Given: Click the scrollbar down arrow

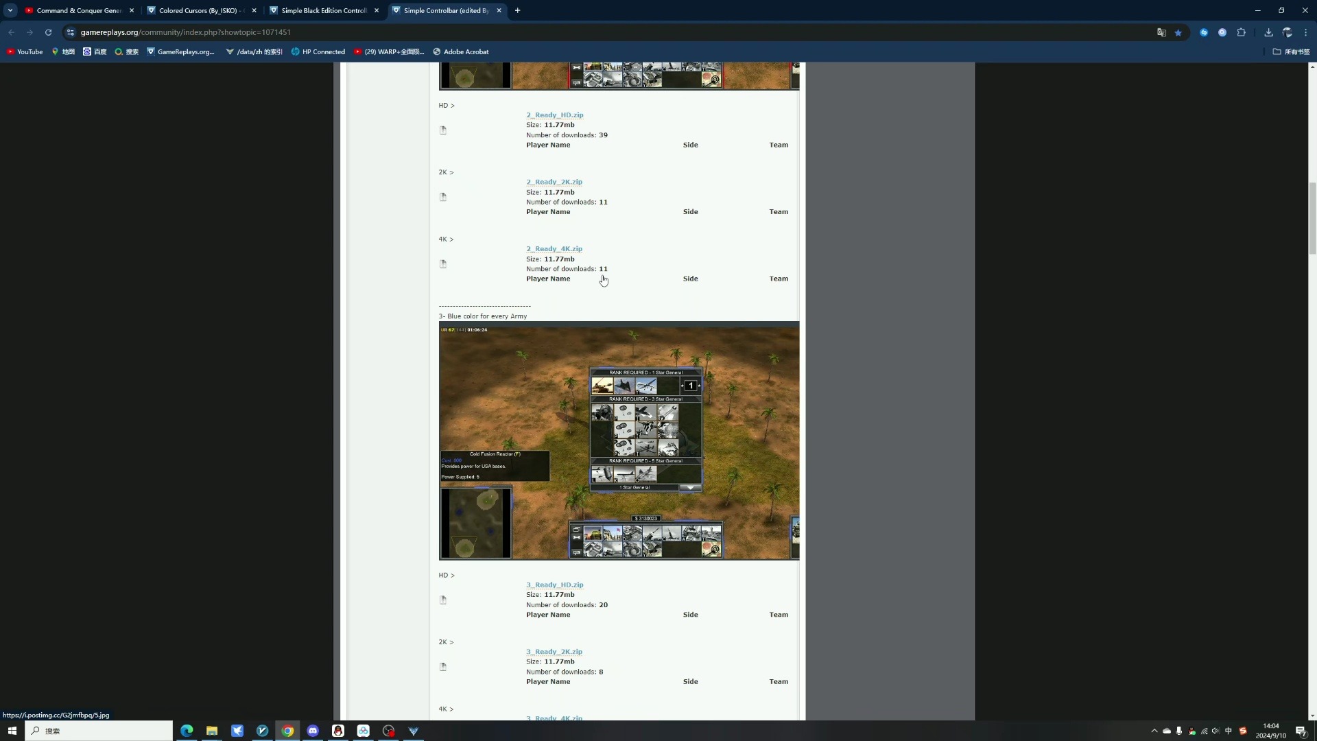Looking at the screenshot, I should [1312, 716].
